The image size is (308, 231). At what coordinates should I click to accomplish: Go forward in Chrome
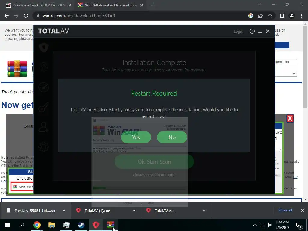[x=16, y=16]
